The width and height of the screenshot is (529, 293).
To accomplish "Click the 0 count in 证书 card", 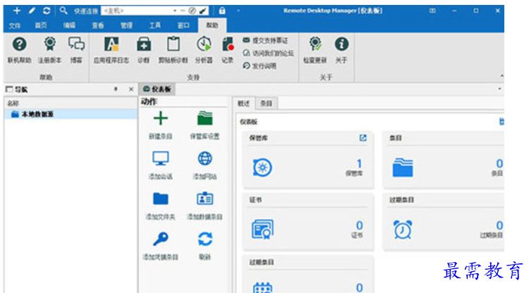I will (x=359, y=225).
